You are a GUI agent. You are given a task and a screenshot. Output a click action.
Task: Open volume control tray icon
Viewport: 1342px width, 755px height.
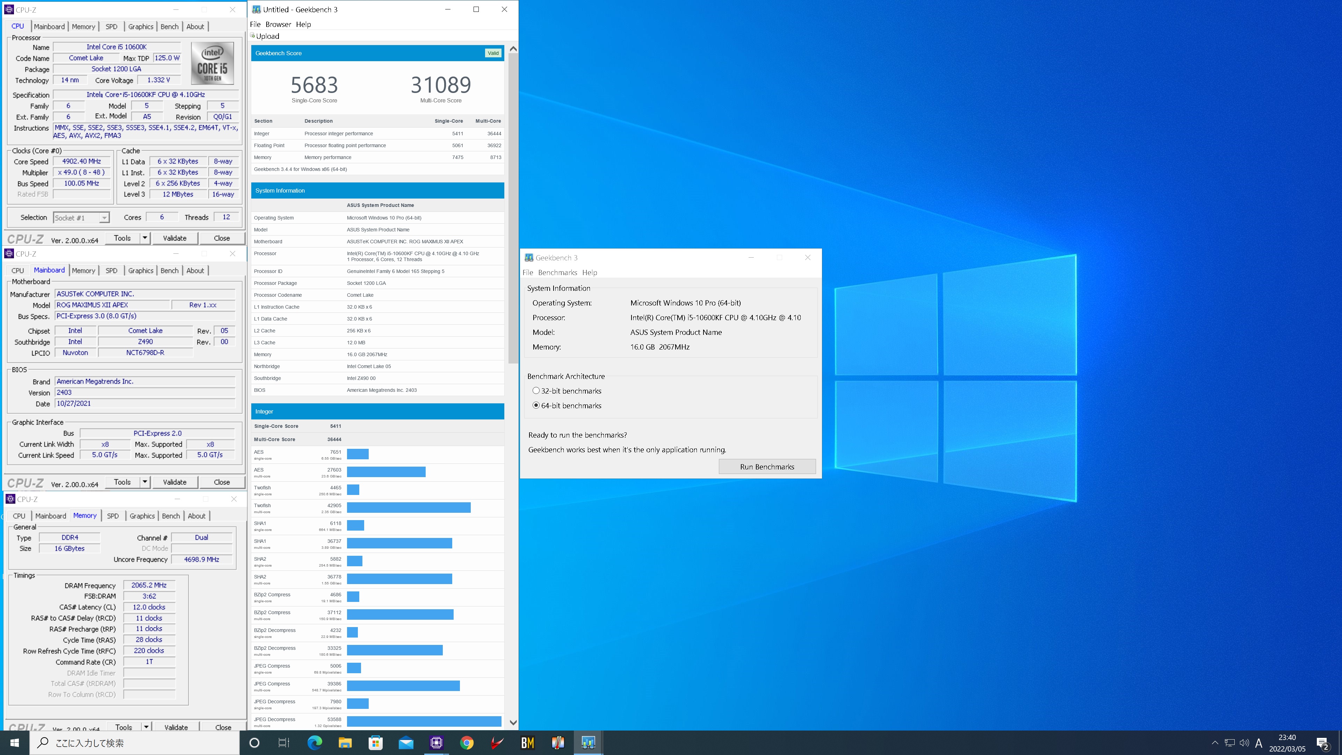[1244, 742]
